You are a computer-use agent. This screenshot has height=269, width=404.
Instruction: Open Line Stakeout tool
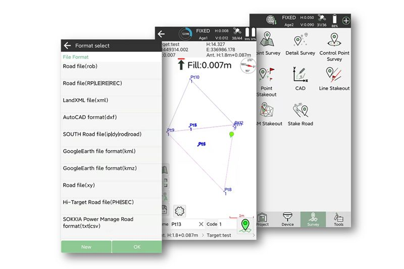[x=334, y=79]
